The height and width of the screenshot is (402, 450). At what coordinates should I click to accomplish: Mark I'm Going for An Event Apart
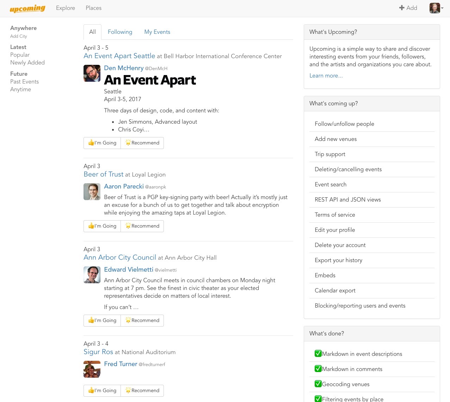[x=102, y=143]
